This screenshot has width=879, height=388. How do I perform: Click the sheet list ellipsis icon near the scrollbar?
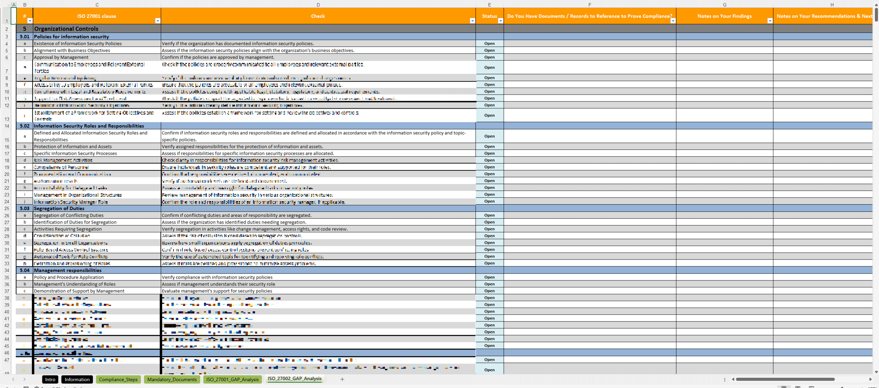[x=724, y=379]
